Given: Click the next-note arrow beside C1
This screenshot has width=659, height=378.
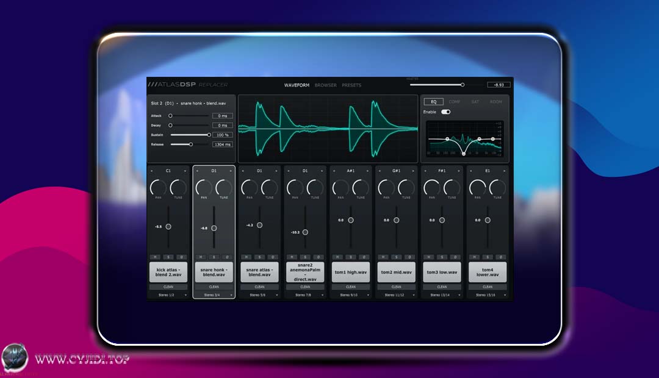Looking at the screenshot, I should pos(185,171).
